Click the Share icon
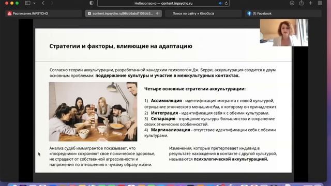Screen dimensions: 331x186 click(x=302, y=3)
